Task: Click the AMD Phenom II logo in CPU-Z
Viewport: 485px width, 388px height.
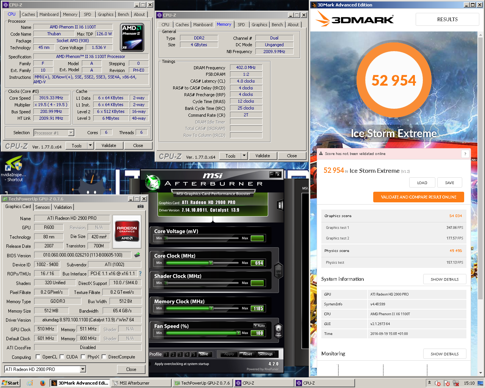Action: point(132,38)
